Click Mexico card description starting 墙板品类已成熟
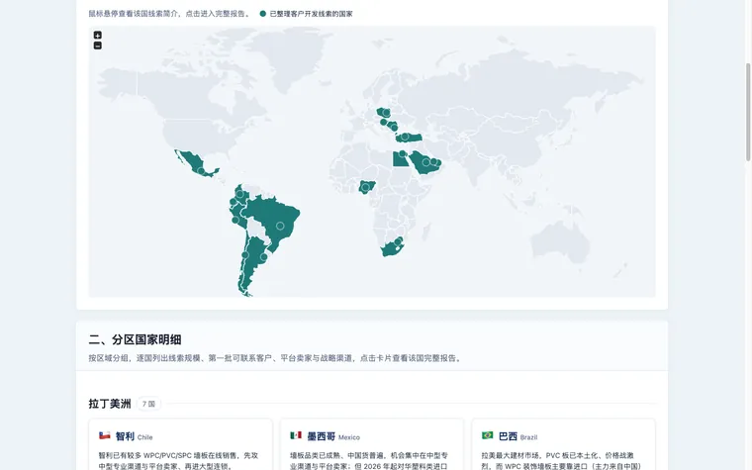Image resolution: width=752 pixels, height=470 pixels. [369, 460]
